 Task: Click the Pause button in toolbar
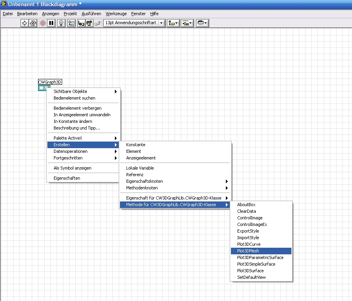pyautogui.click(x=51, y=23)
